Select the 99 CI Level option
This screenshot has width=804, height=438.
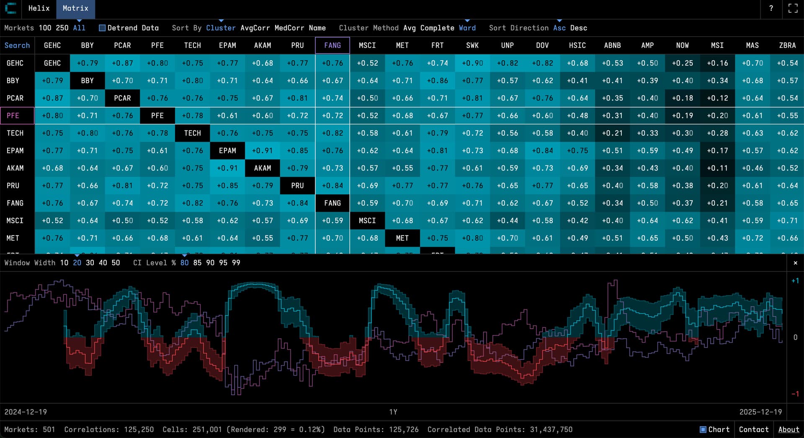click(236, 263)
